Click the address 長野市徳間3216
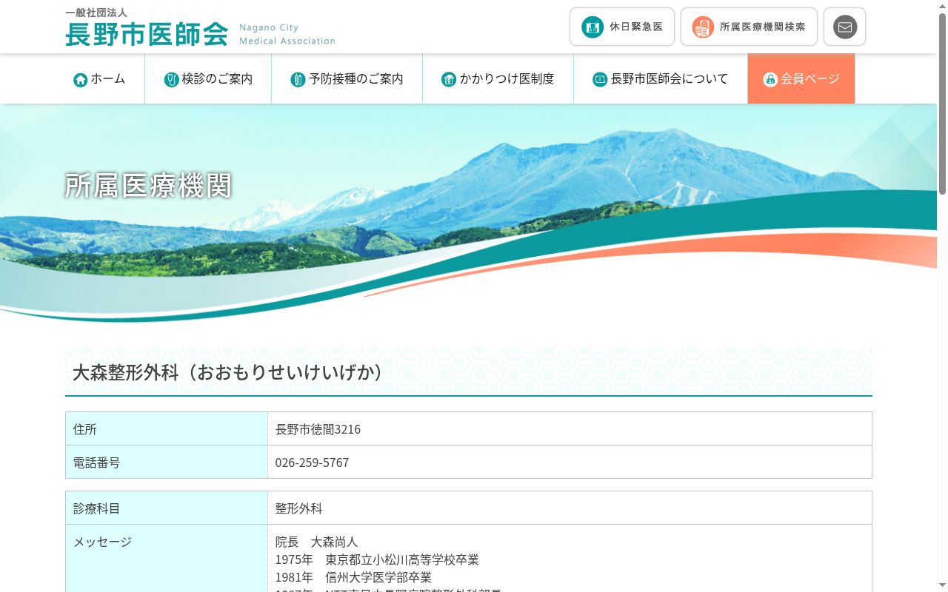 [x=318, y=429]
